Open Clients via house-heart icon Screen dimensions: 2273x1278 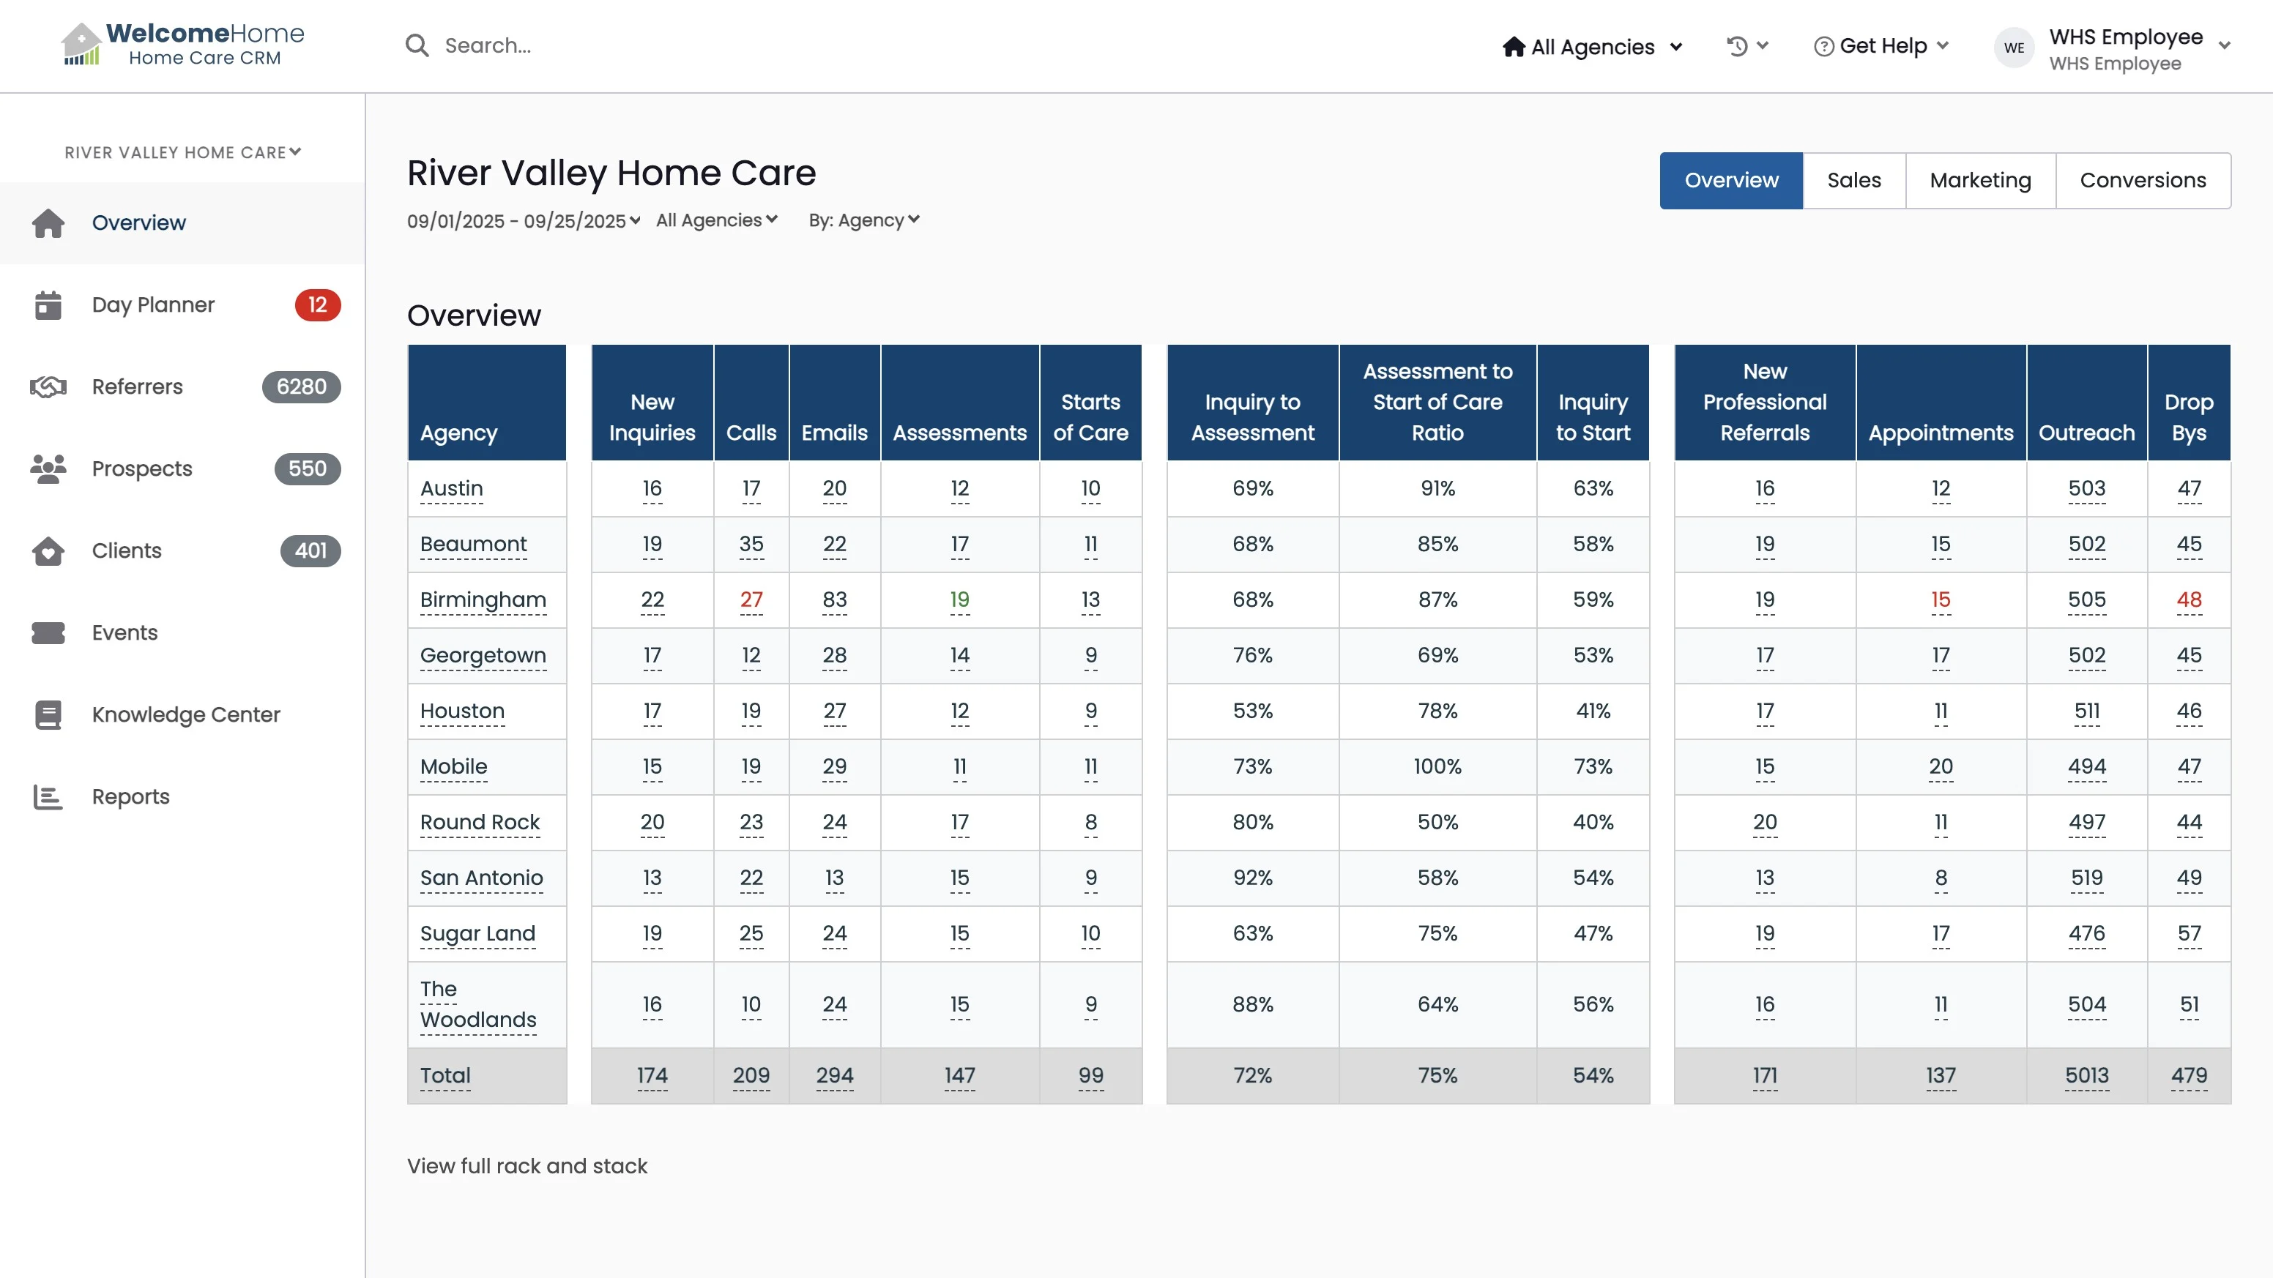tap(48, 551)
